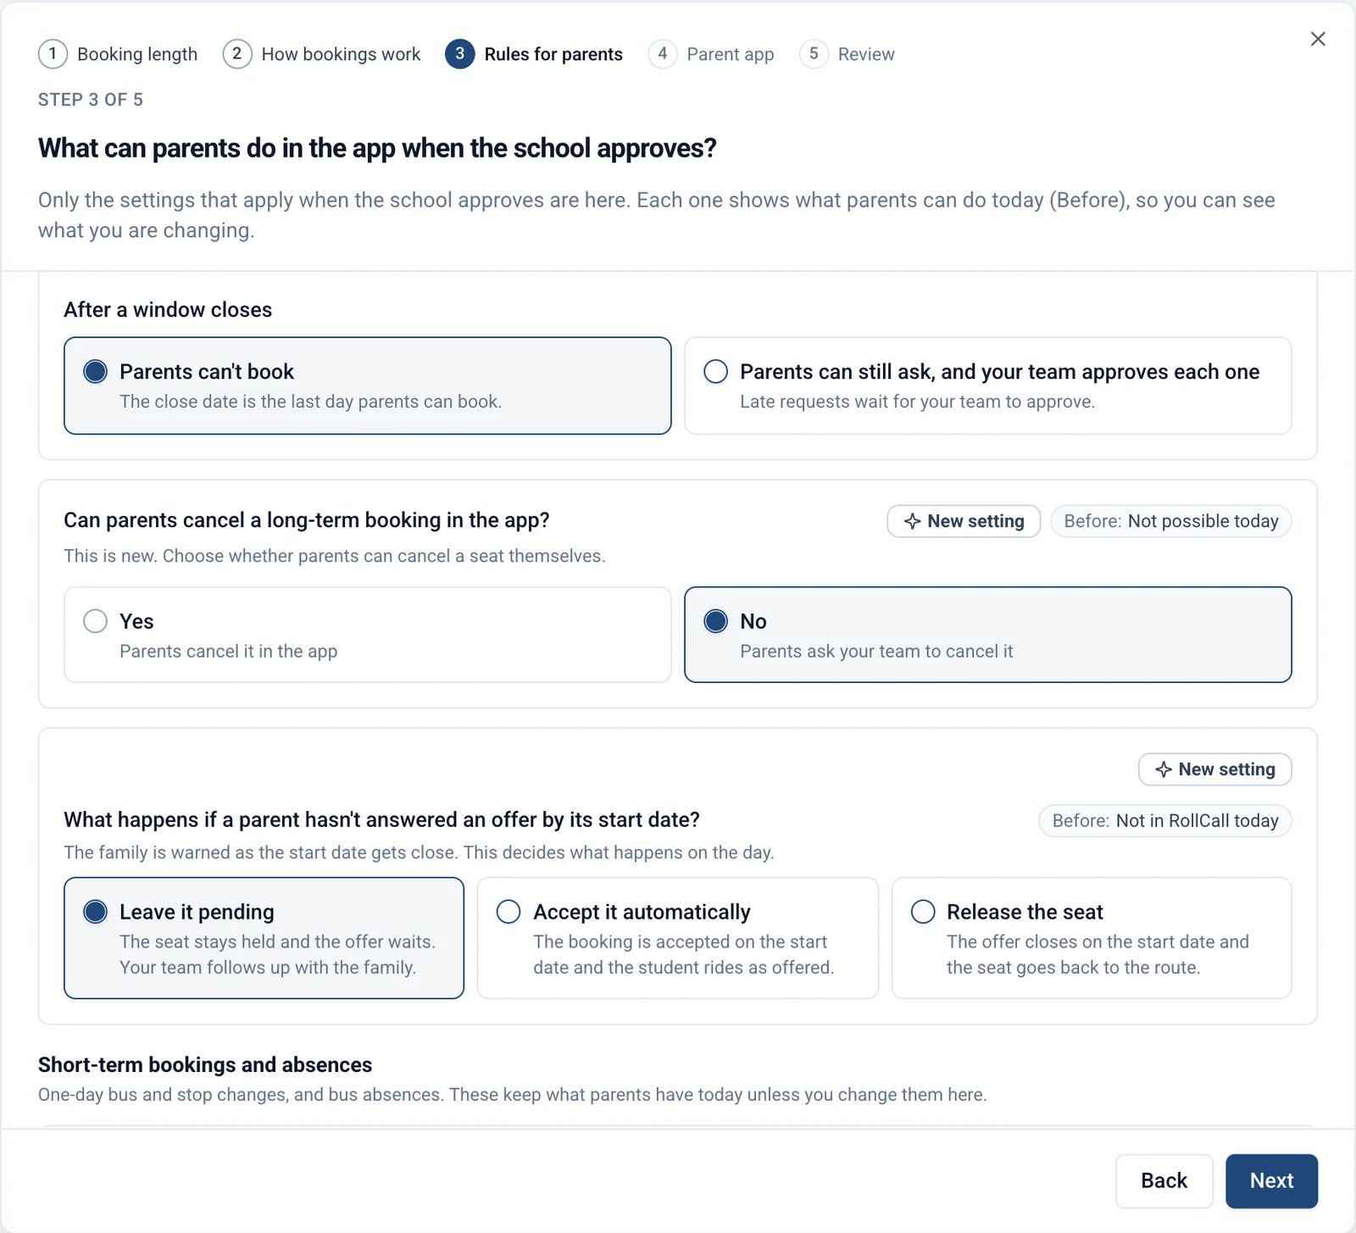Select the "Parents can't book" radio option
This screenshot has height=1233, width=1356.
point(368,386)
